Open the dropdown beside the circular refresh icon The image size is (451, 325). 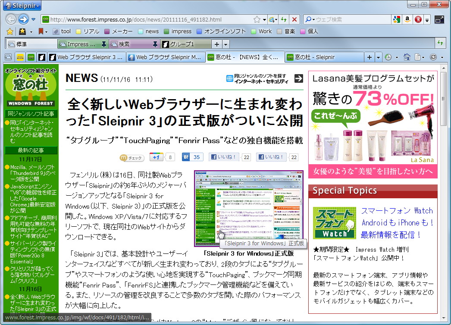coord(442,57)
